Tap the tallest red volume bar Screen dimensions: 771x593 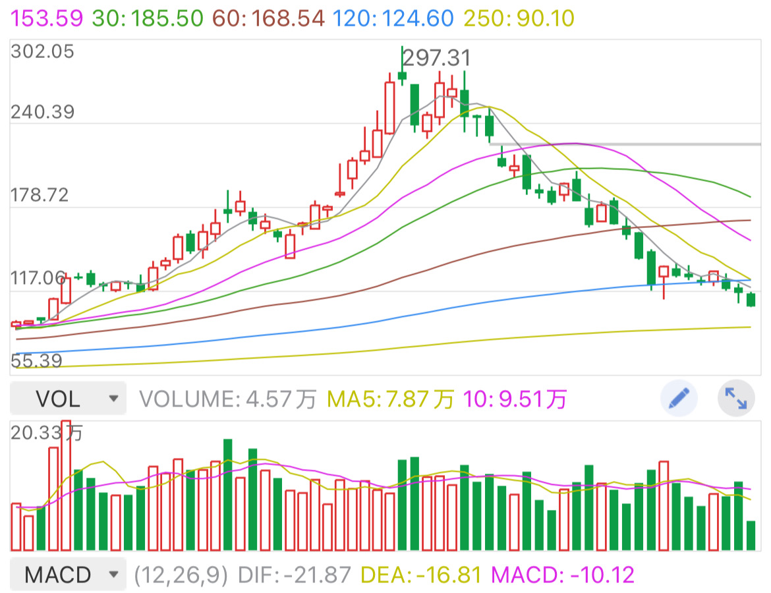pyautogui.click(x=66, y=486)
